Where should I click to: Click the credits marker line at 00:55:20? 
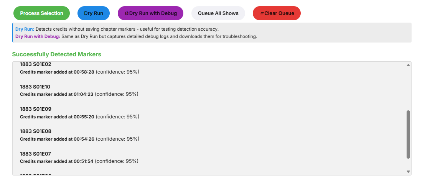[79, 117]
